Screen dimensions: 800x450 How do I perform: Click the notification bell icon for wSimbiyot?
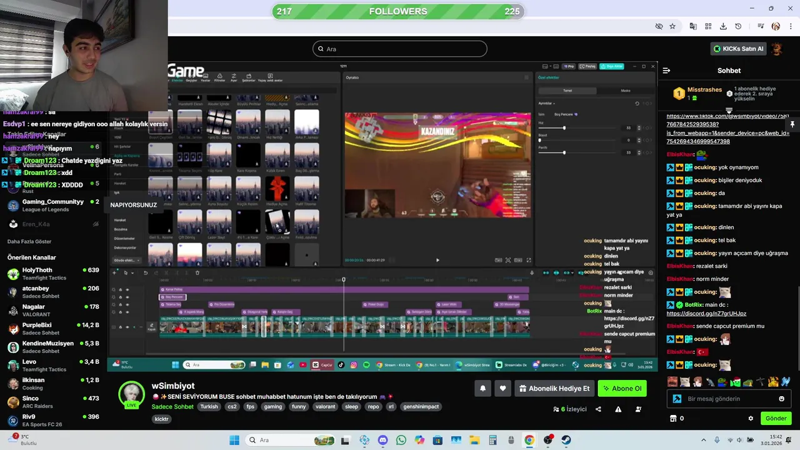[482, 388]
